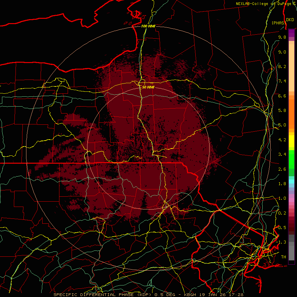Click the -0.5 value on the color scale

281,228
